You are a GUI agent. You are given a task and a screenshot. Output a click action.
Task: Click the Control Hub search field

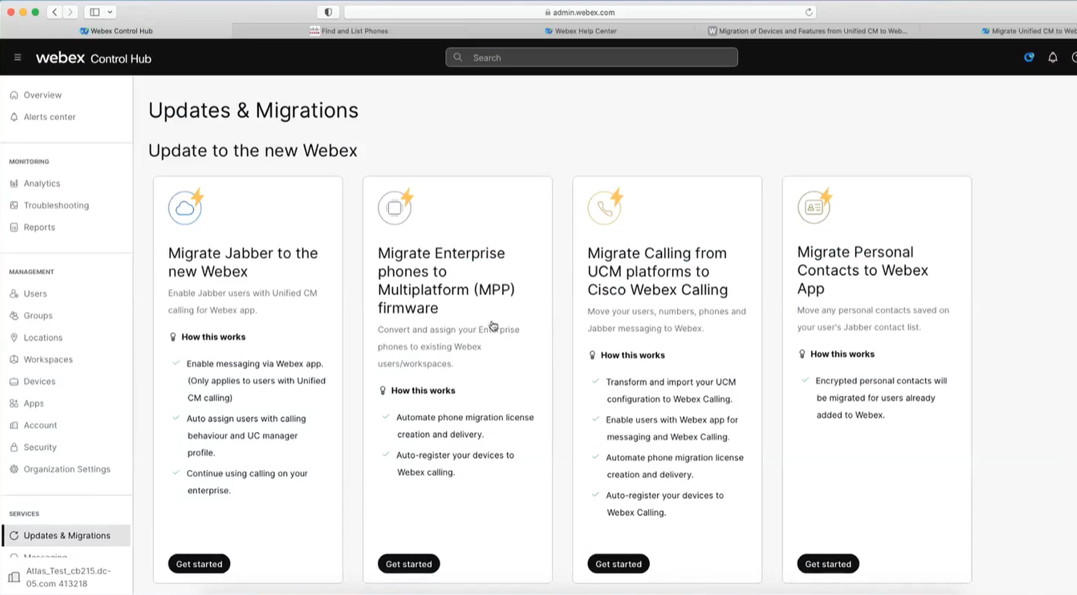coord(592,58)
